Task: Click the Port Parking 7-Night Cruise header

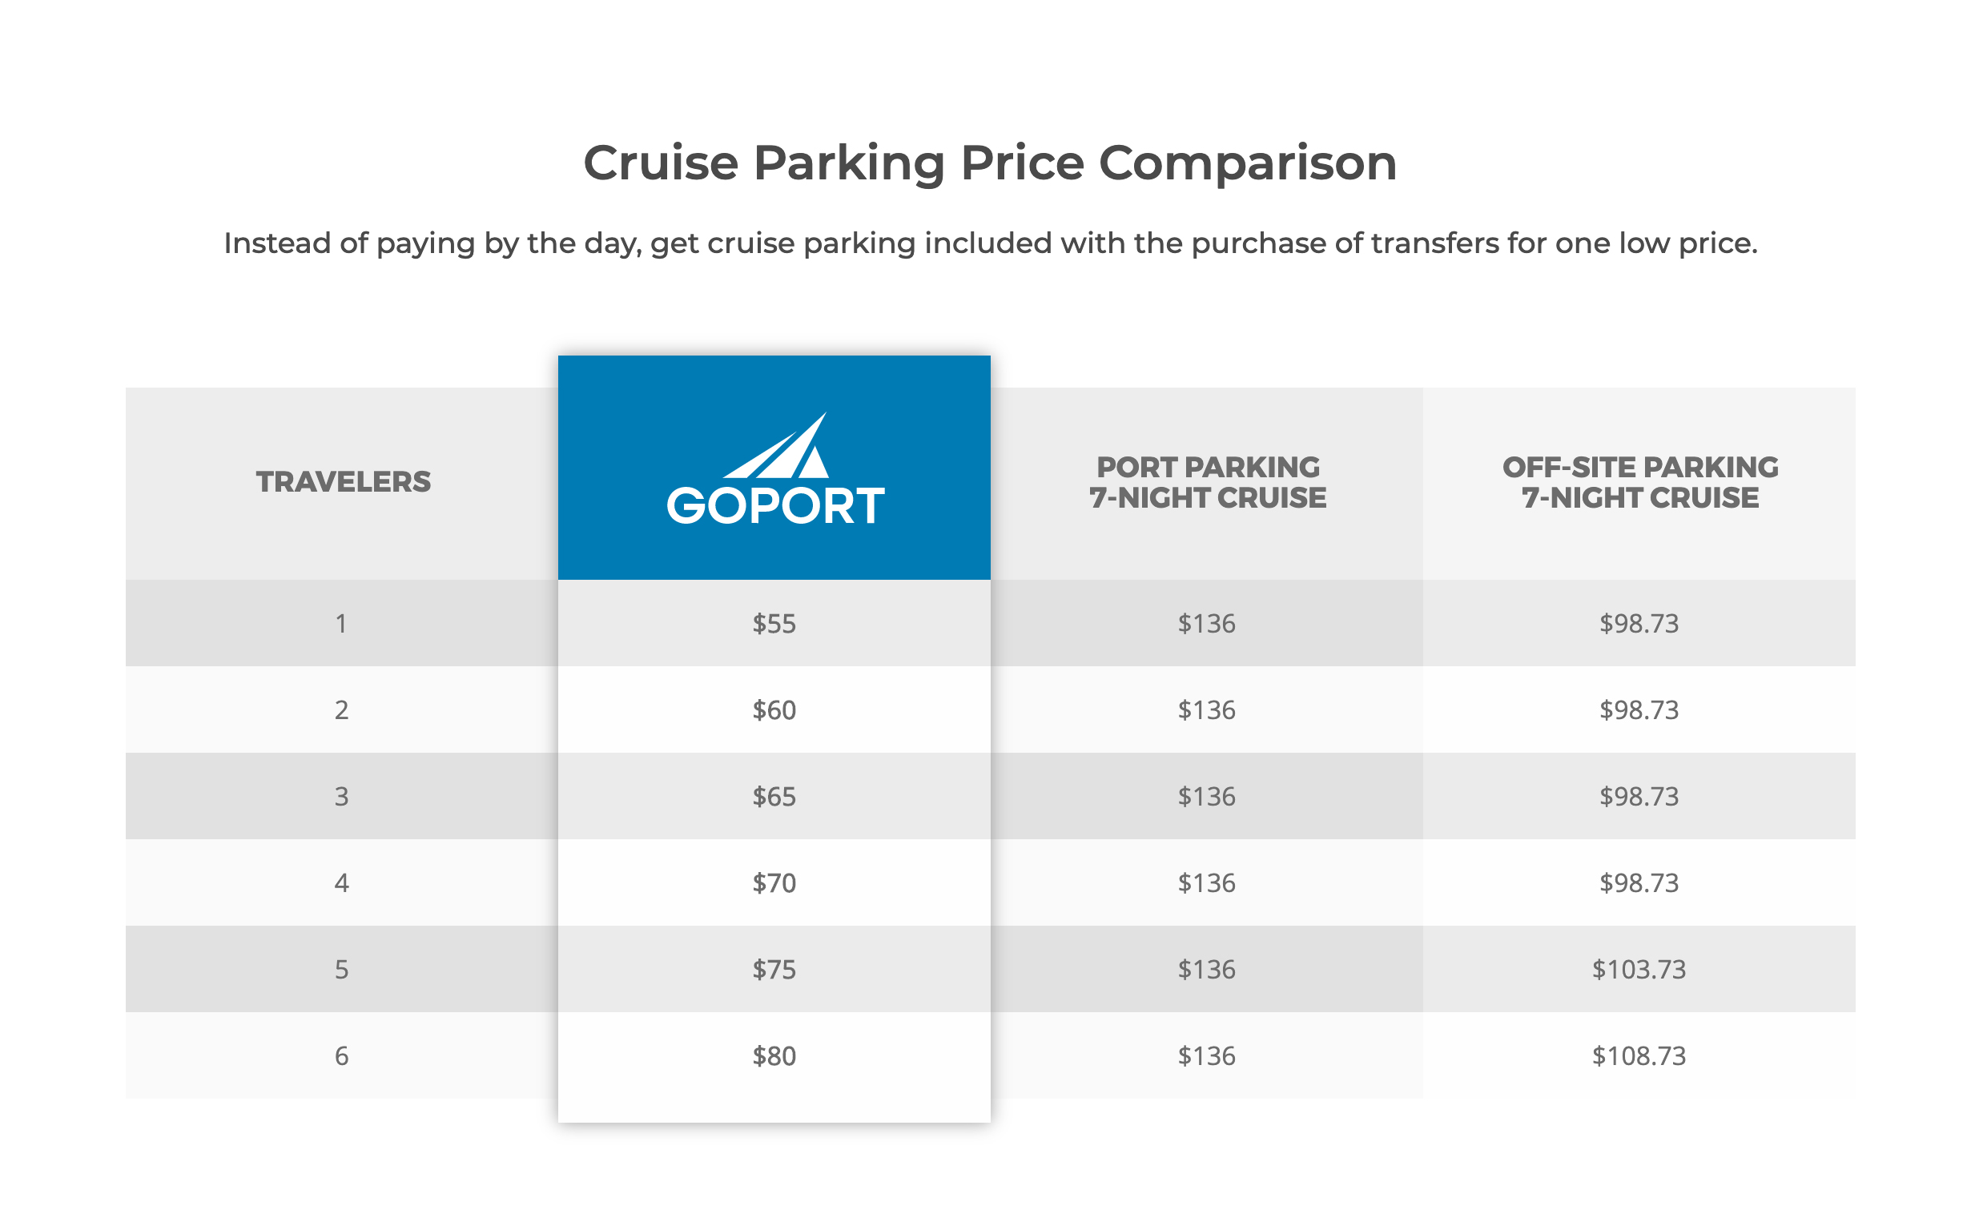Action: tap(1207, 481)
